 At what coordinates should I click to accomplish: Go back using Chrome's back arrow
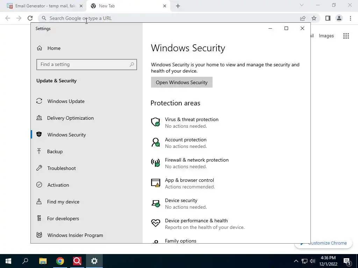[x=8, y=18]
